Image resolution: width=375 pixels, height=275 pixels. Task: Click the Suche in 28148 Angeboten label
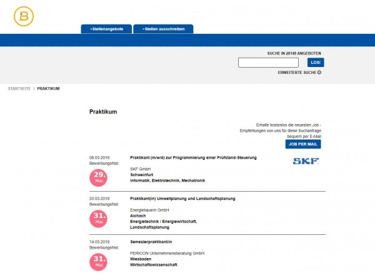point(294,53)
